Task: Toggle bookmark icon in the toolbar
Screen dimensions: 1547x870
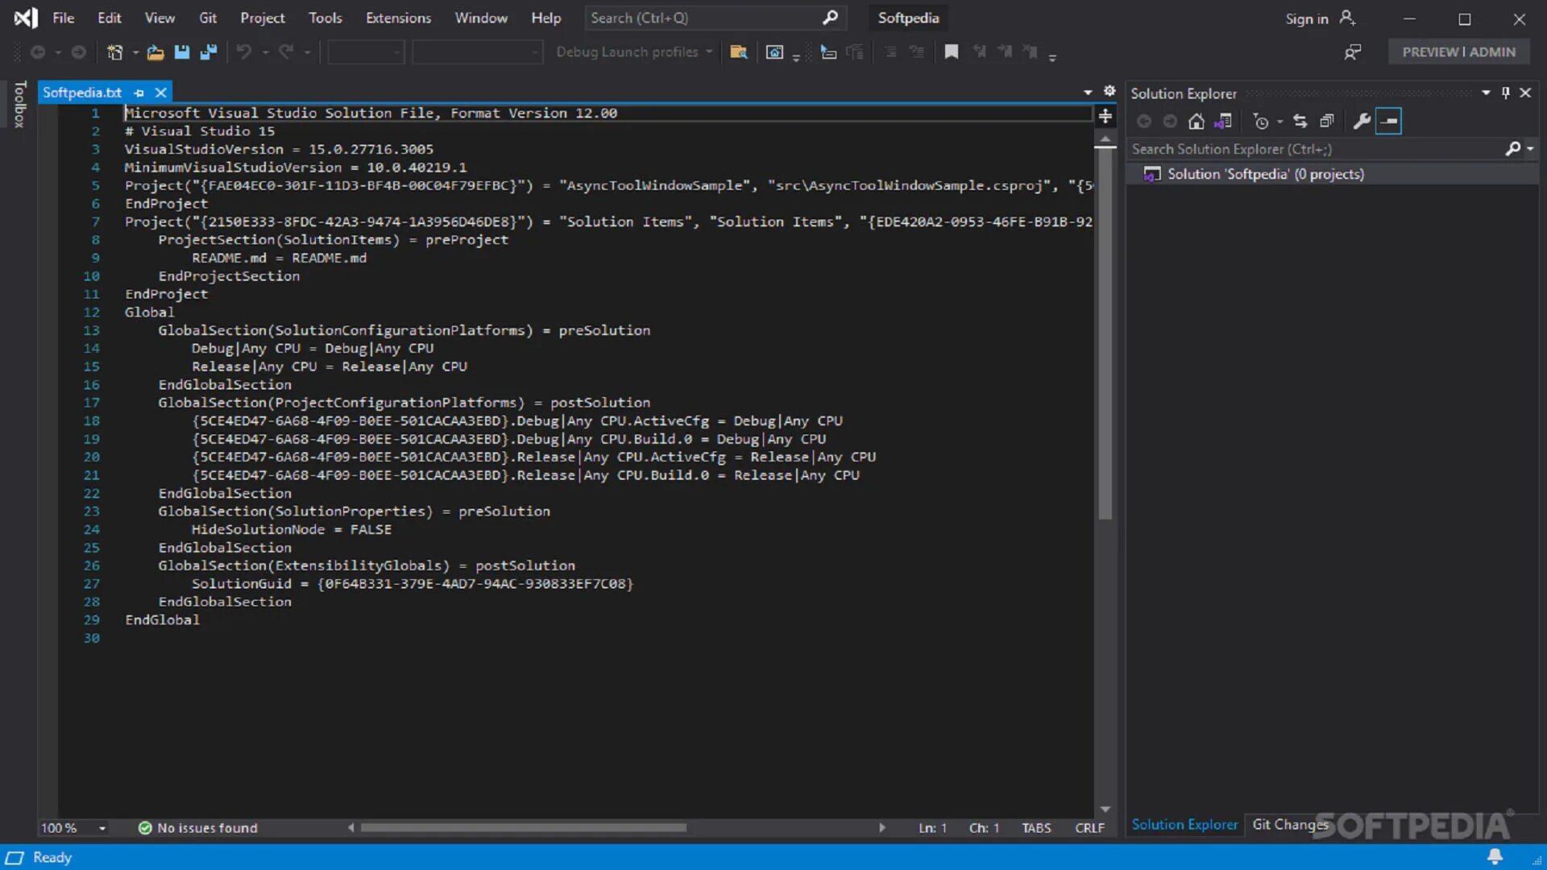Action: click(x=952, y=52)
